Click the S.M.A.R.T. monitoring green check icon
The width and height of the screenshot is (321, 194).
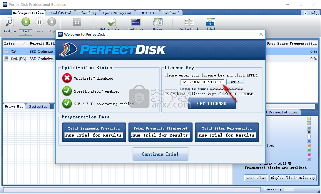[x=67, y=104]
